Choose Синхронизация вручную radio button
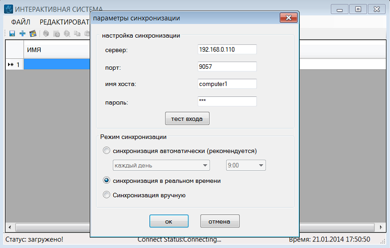This screenshot has width=390, height=248. coord(106,195)
